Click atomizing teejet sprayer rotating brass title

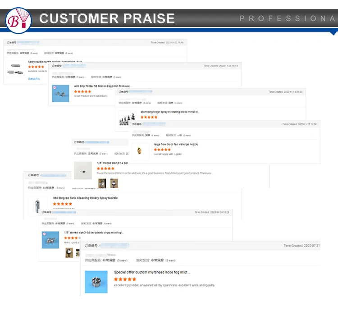[x=169, y=112]
